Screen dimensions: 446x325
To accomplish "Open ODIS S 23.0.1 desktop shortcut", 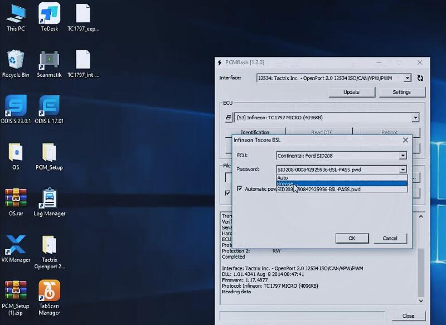I will [x=16, y=106].
